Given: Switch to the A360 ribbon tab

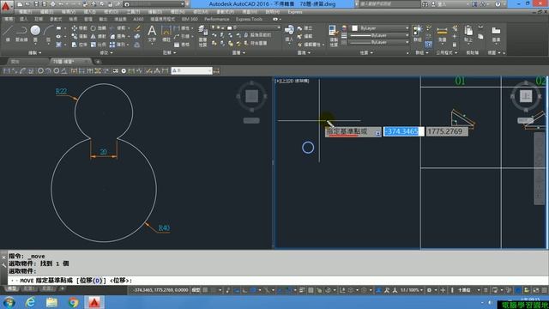Looking at the screenshot, I should (138, 19).
